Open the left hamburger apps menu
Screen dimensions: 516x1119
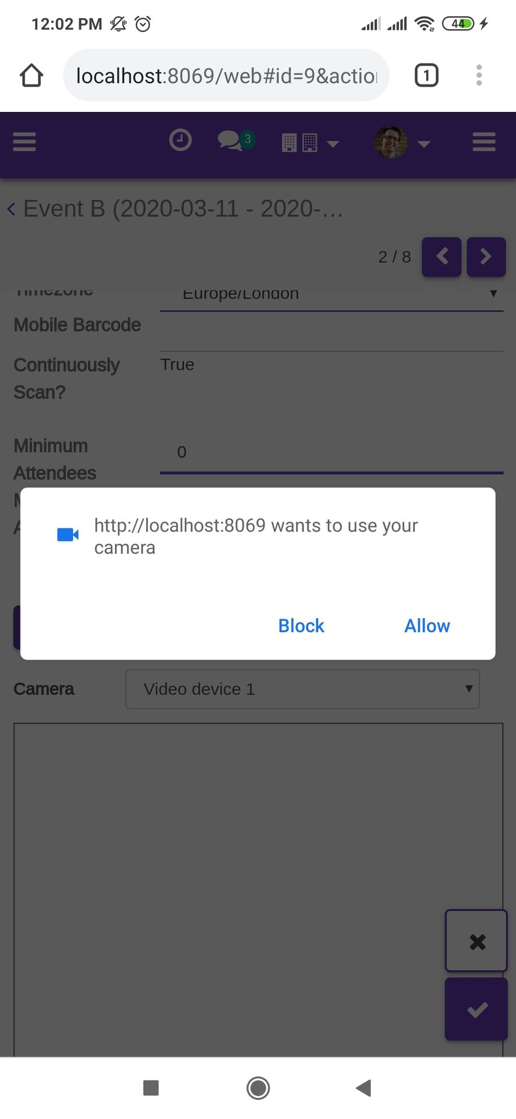click(24, 142)
